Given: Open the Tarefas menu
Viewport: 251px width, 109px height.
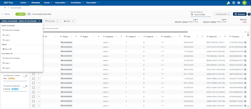Looking at the screenshot, I should (24, 3).
